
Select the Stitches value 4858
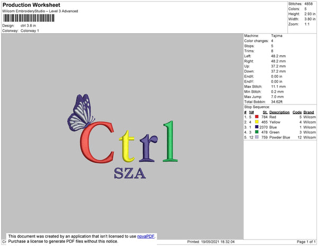click(x=308, y=4)
